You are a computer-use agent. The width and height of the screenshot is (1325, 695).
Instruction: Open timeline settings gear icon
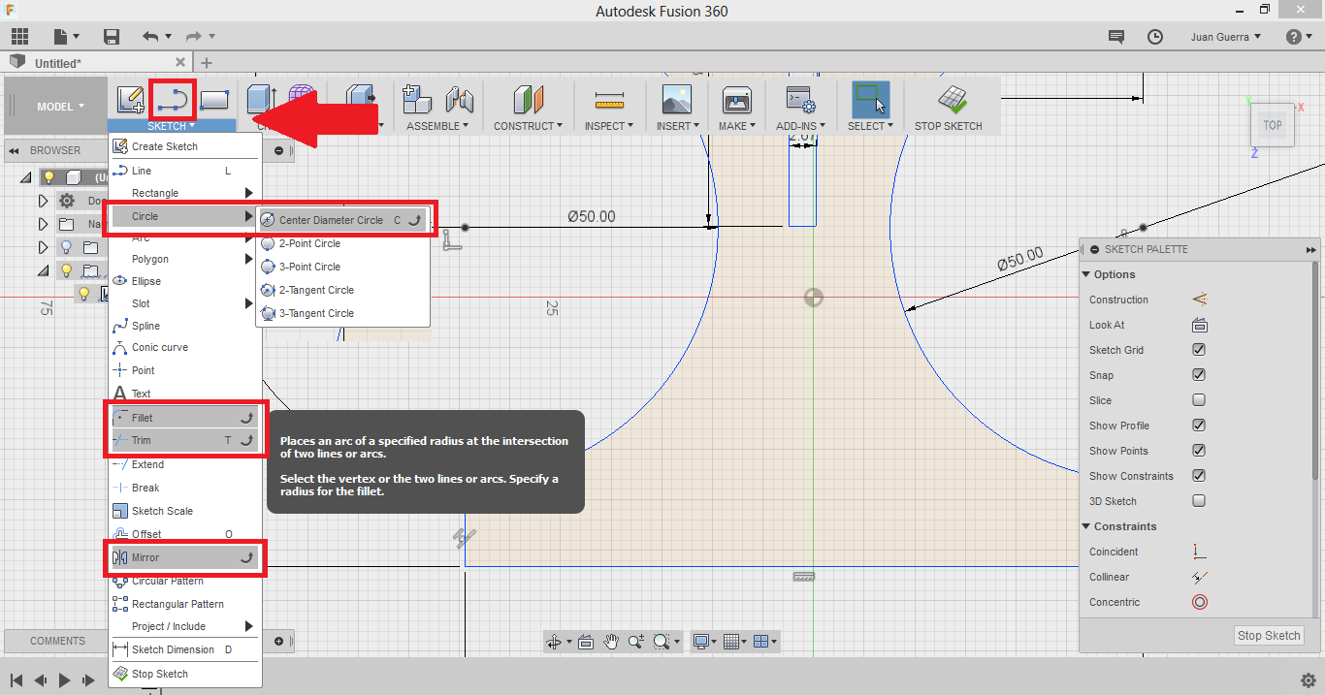[1308, 680]
